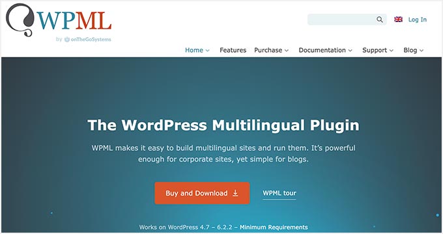Click the text Works on WordPress 4.7 – 6.2.2
Viewport: 443px width, 234px height.
click(x=186, y=227)
